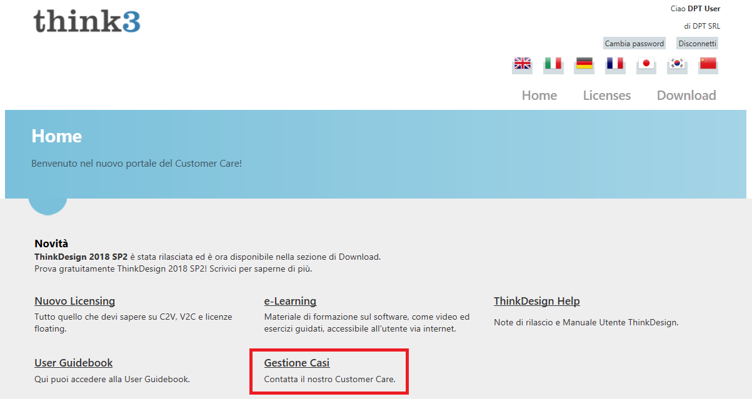
Task: Open the Nuovo Licensing link
Action: coord(74,302)
